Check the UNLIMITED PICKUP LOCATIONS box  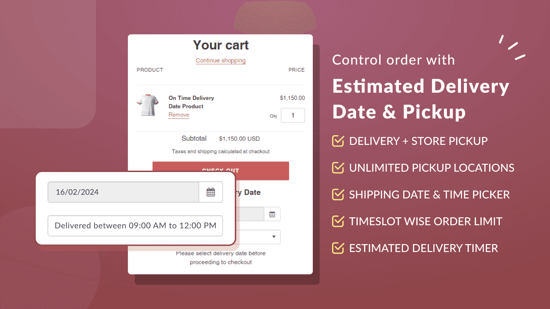(338, 168)
